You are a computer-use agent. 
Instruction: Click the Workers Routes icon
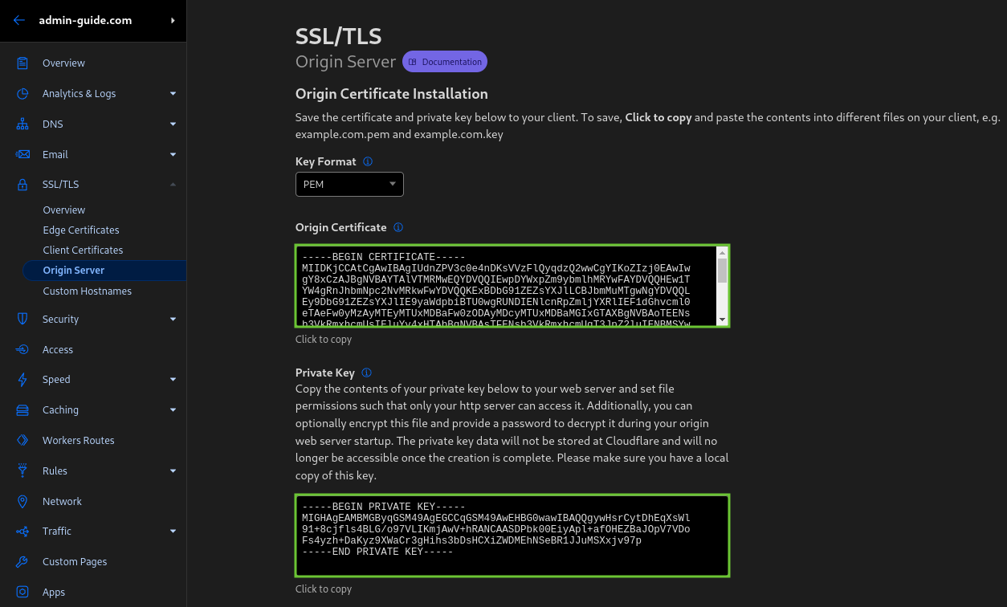point(20,440)
